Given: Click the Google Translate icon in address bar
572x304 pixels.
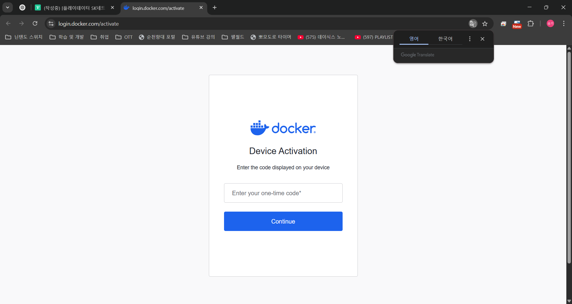Looking at the screenshot, I should (473, 24).
